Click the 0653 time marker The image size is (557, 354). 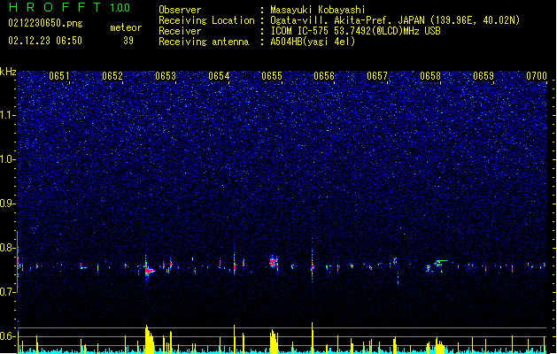(x=166, y=76)
